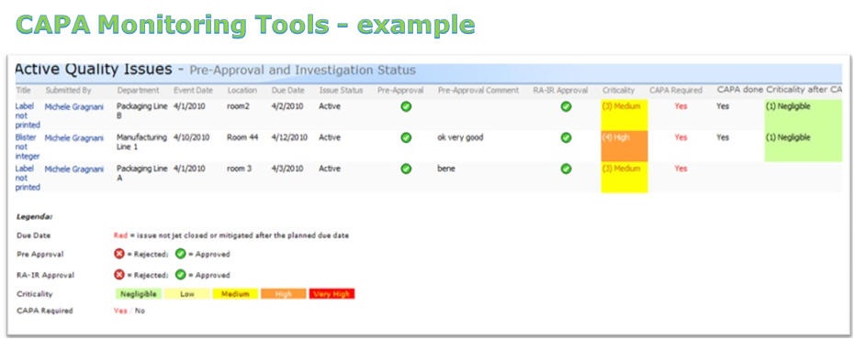Open Label not printed issue for Packaging Line A
Screen dimensions: 854x339
tap(28, 178)
